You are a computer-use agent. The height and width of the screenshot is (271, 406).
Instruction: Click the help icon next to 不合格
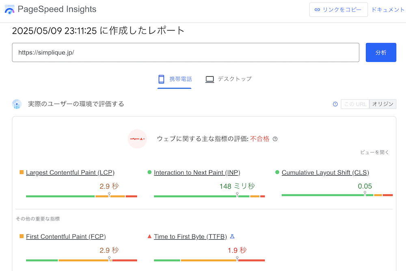pyautogui.click(x=275, y=139)
